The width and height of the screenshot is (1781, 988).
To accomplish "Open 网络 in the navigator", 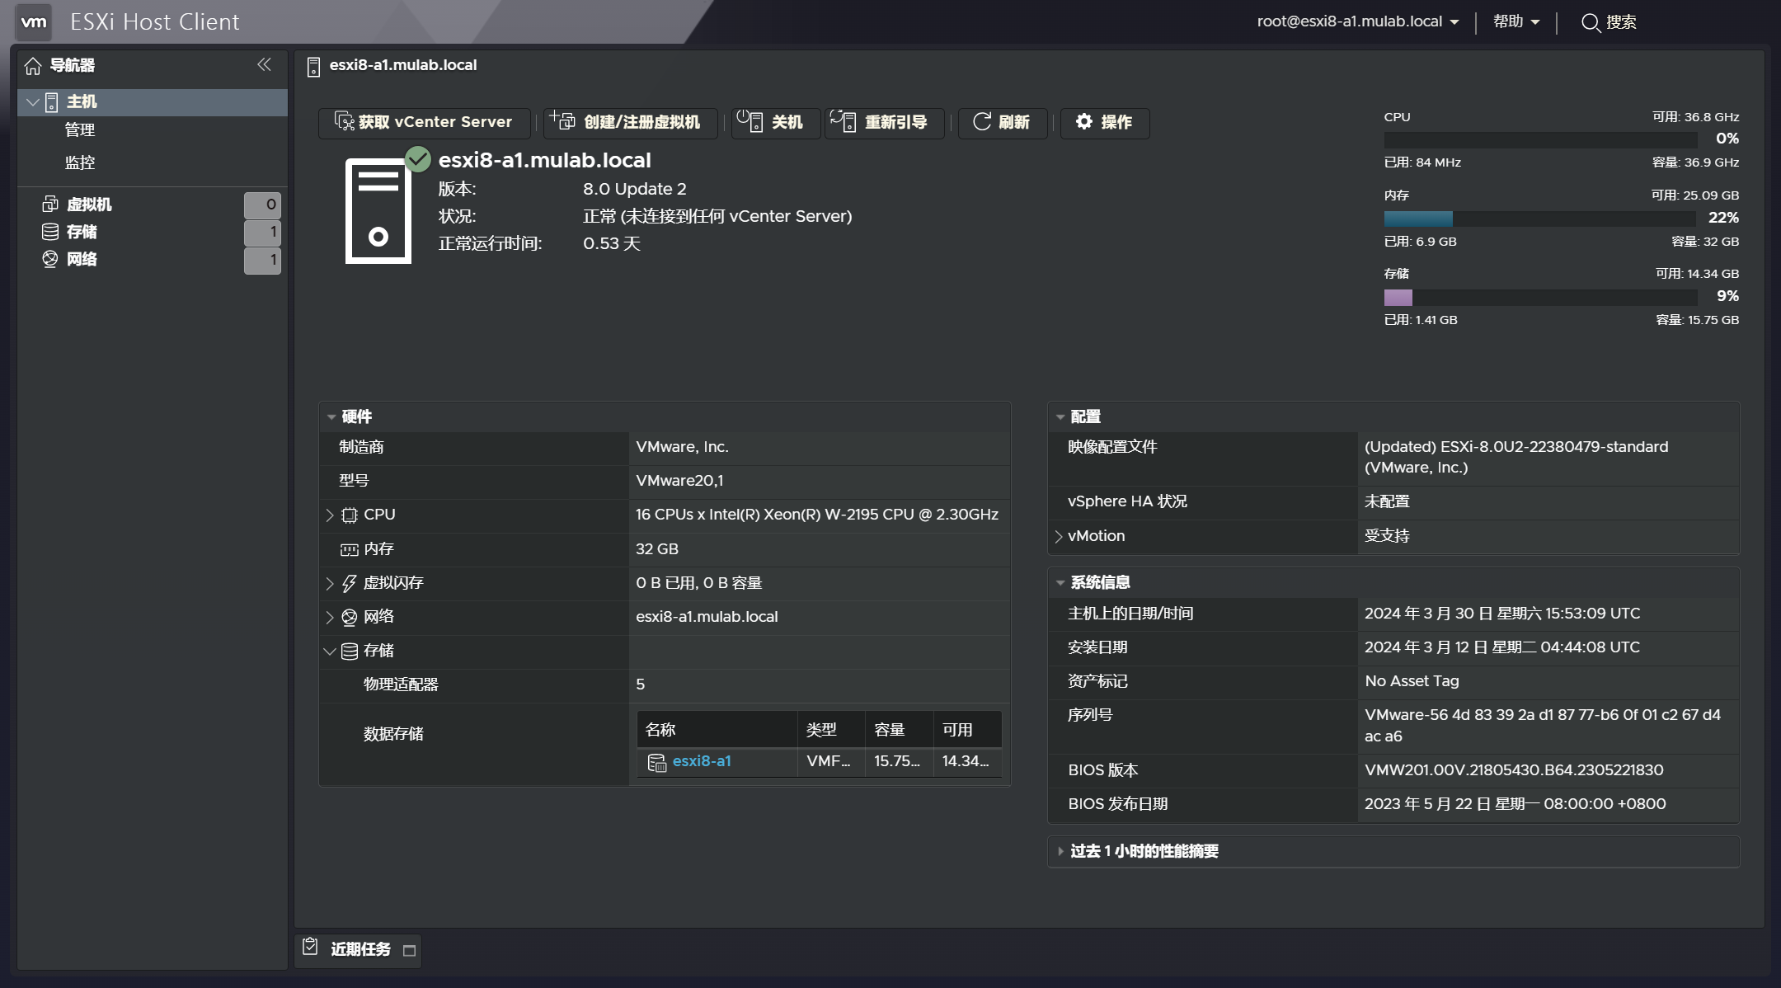I will (82, 260).
